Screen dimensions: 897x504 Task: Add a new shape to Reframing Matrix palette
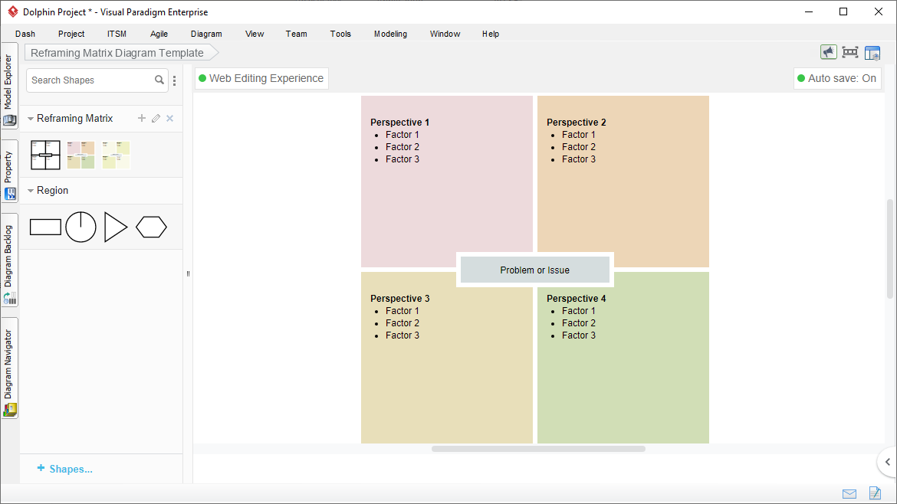[142, 118]
